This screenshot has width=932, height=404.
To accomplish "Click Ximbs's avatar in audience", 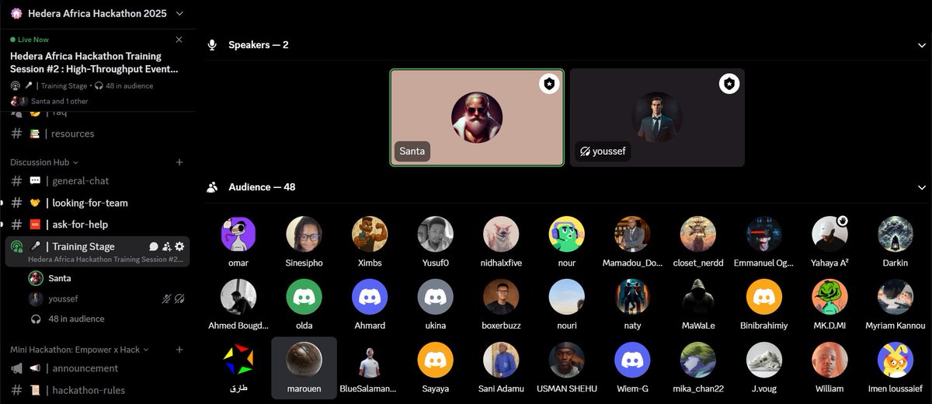I will (370, 234).
